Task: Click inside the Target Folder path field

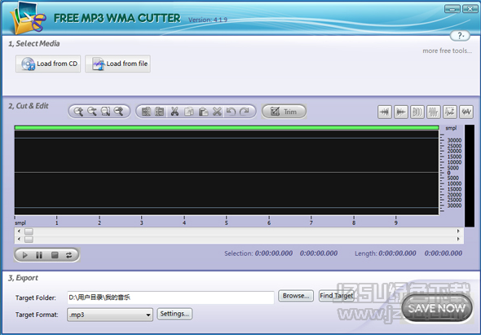Action: pos(170,298)
